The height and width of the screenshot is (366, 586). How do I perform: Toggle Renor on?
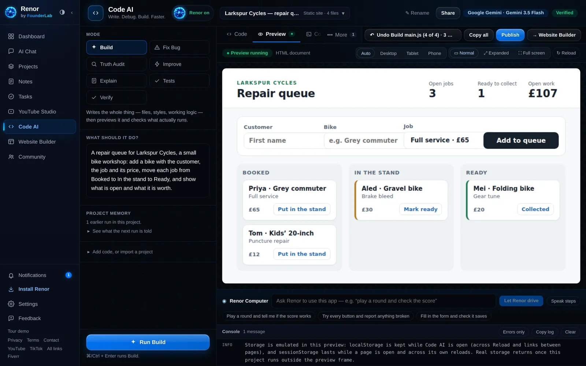(x=193, y=13)
